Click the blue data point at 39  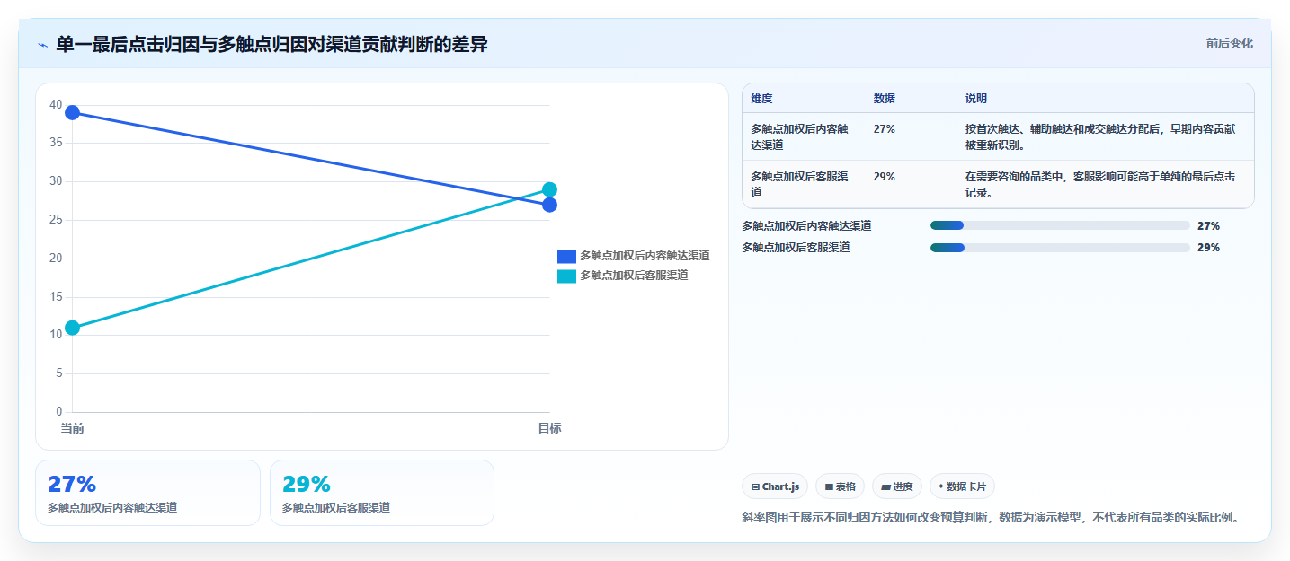pos(72,112)
